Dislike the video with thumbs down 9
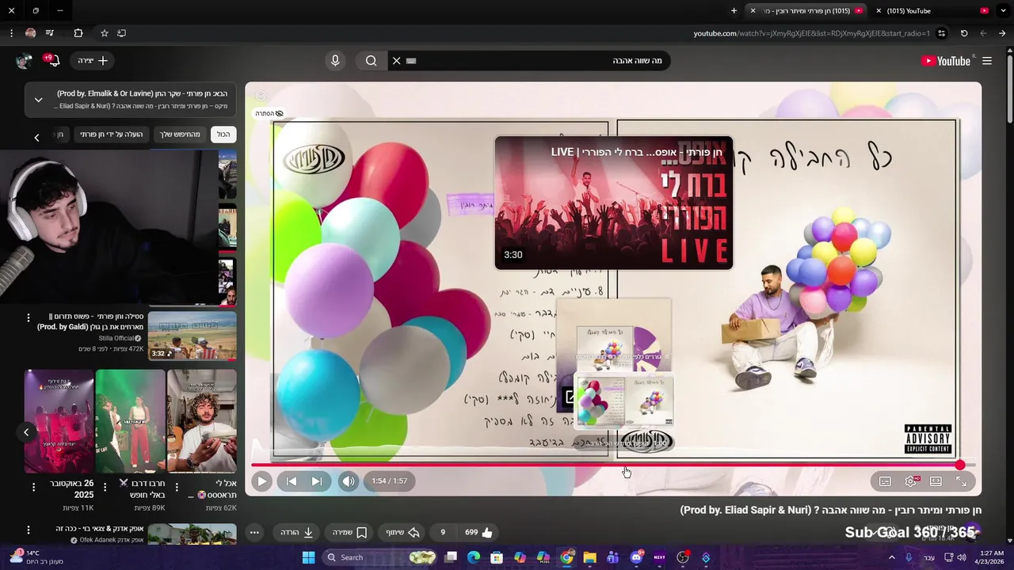This screenshot has width=1014, height=570. pos(443,533)
